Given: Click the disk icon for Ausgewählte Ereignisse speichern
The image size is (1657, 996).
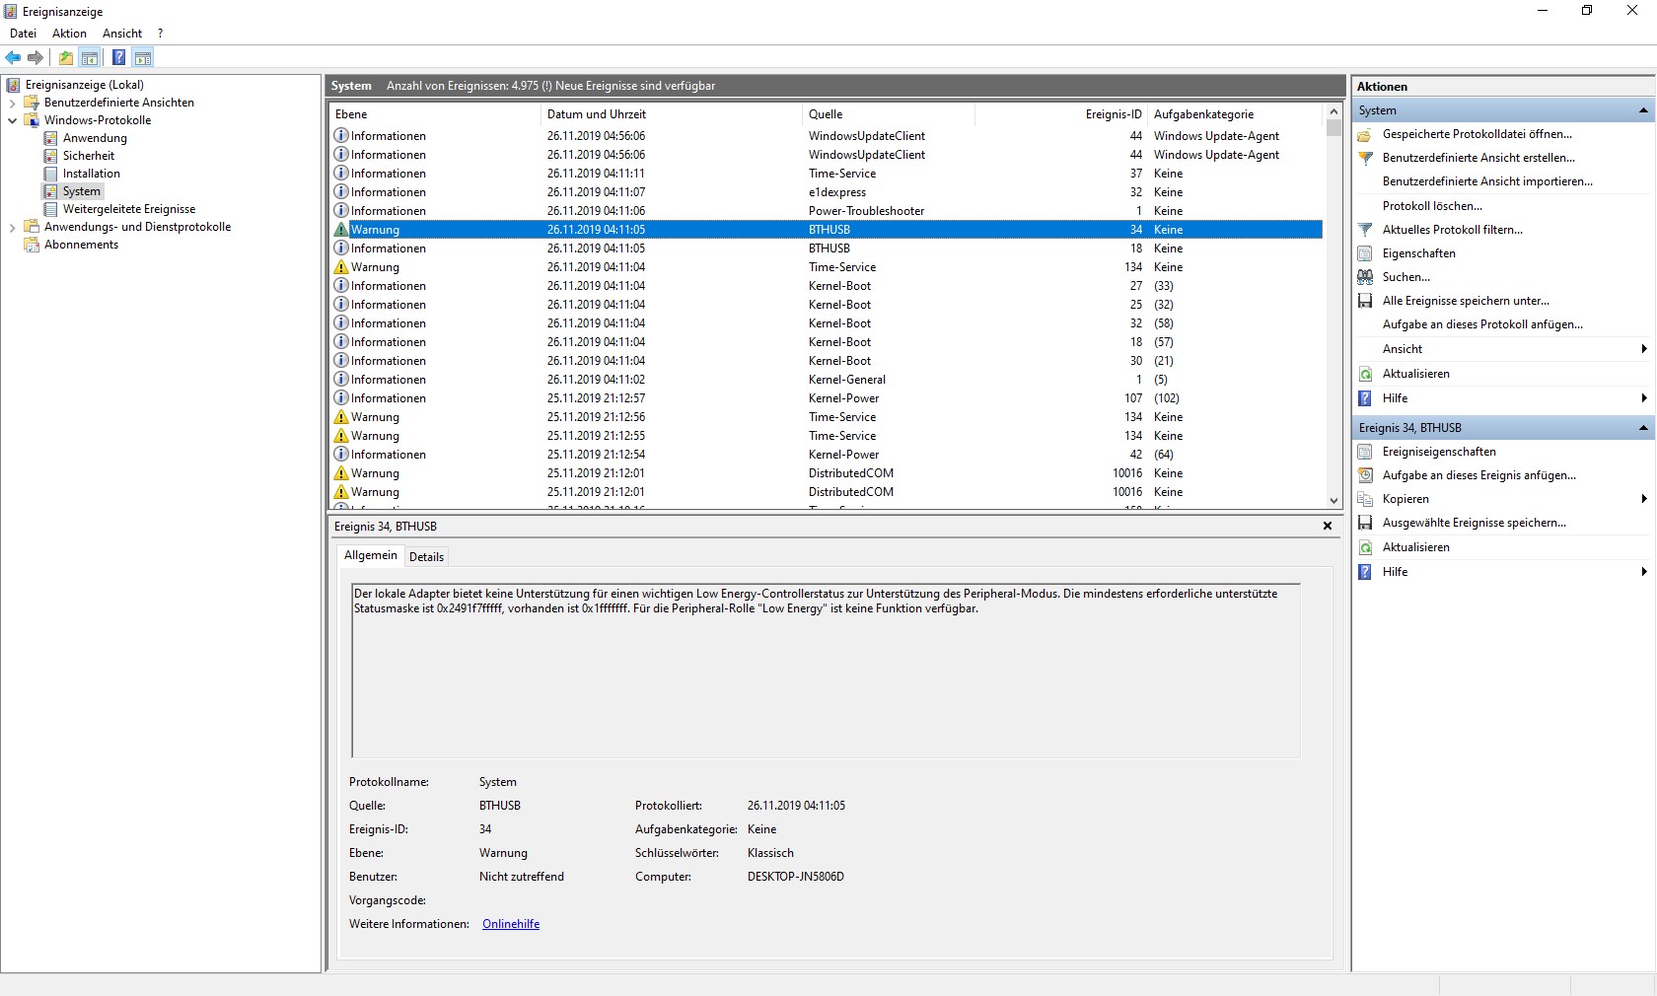Looking at the screenshot, I should pyautogui.click(x=1365, y=523).
